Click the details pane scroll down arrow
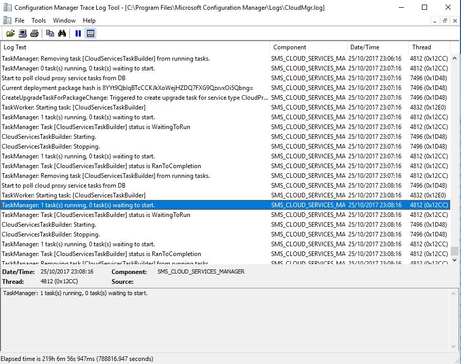Viewport: 461px width, 364px height. coord(453,346)
